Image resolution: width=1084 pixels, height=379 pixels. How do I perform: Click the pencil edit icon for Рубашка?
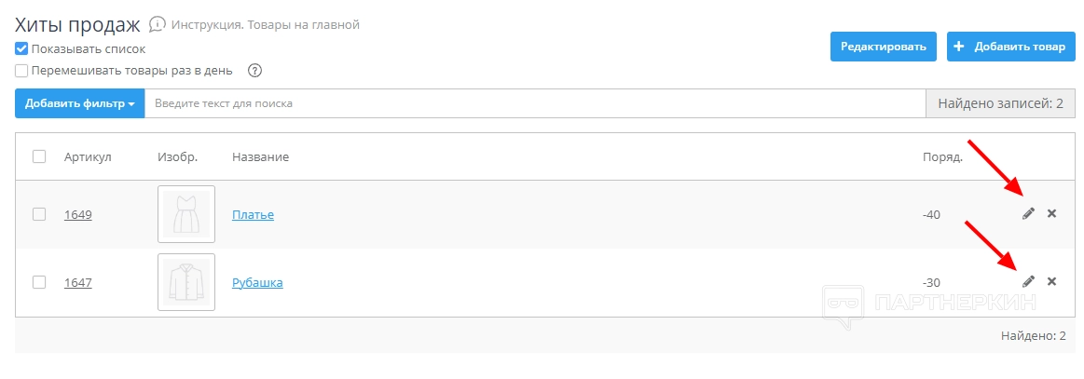(1028, 281)
